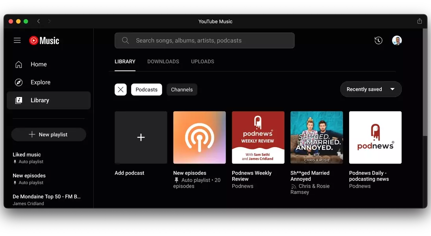Open Podnews Daily cover thumbnail
431x236 pixels.
375,137
